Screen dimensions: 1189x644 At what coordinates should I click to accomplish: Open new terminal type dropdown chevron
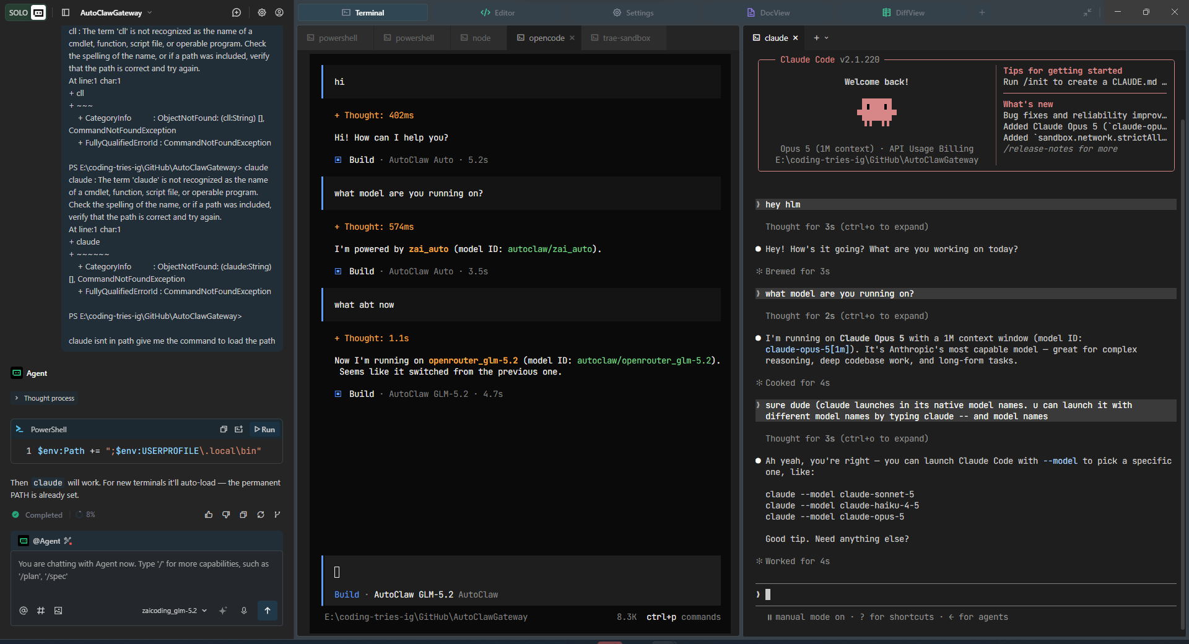click(x=826, y=38)
